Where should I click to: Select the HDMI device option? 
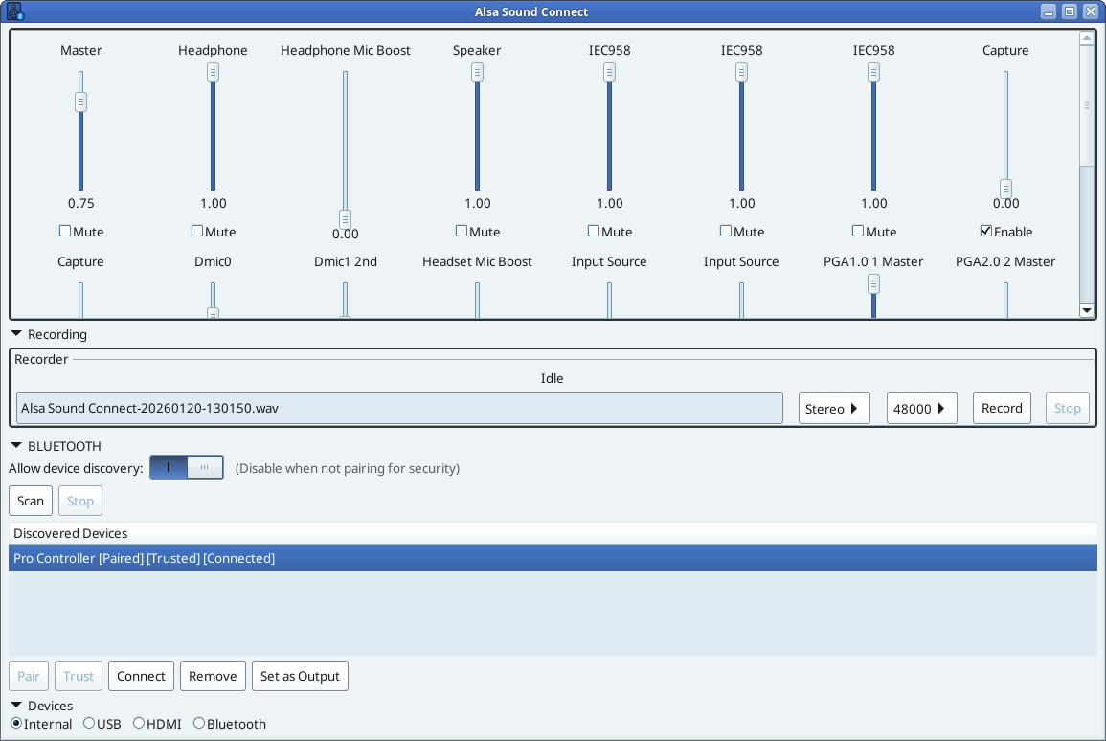click(138, 723)
